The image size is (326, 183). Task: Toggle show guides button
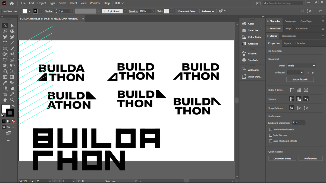coord(292,99)
